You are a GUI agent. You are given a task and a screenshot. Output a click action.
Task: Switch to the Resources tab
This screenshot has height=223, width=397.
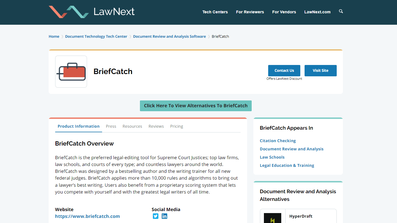[x=132, y=126]
